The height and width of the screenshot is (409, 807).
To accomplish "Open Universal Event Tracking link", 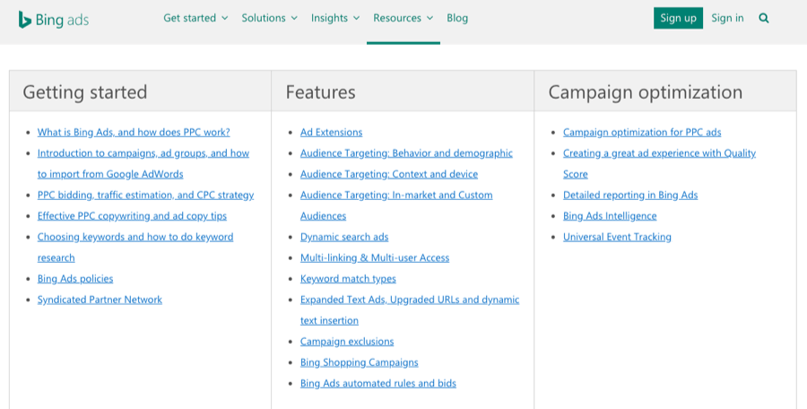I will point(617,237).
